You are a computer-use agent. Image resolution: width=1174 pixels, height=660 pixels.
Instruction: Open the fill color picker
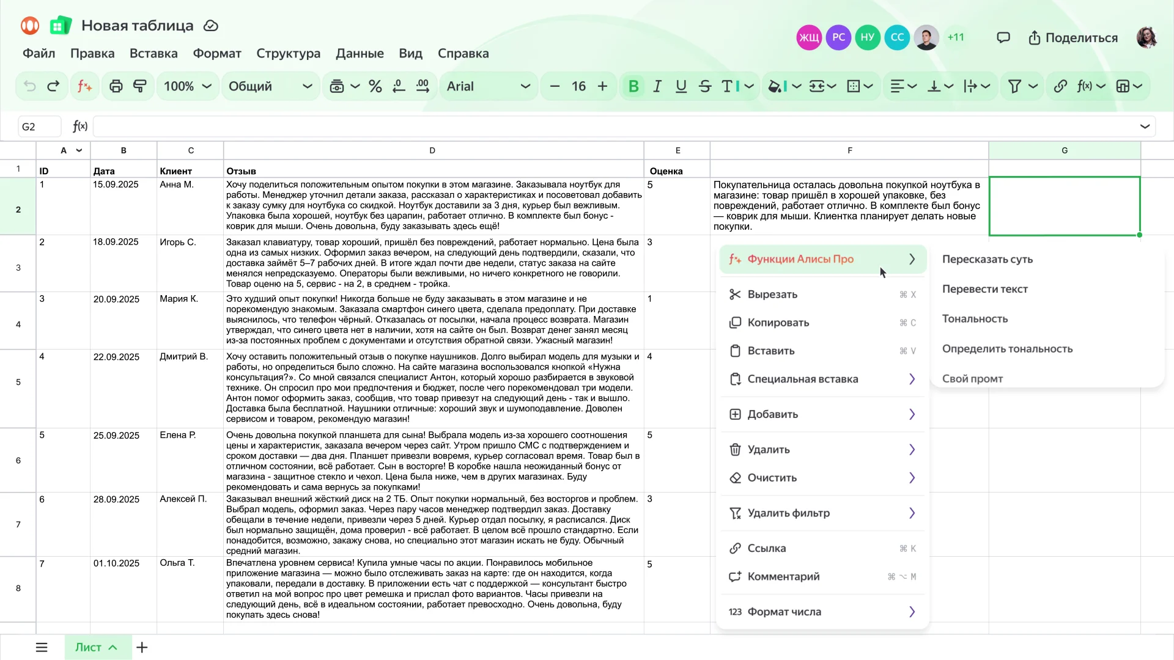click(x=784, y=86)
